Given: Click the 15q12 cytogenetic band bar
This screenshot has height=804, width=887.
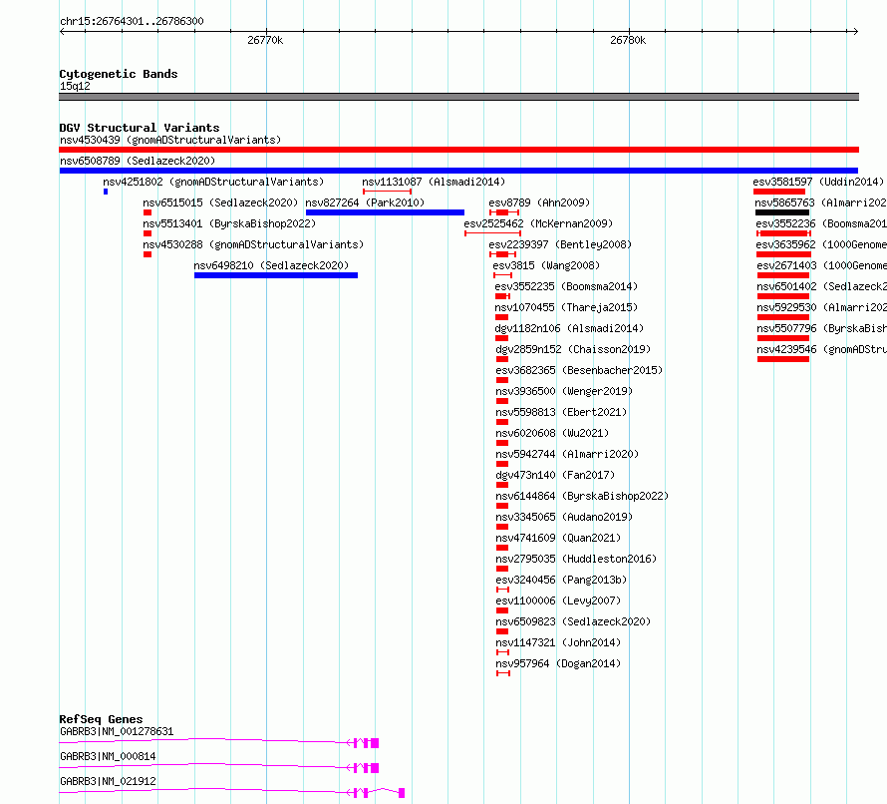Looking at the screenshot, I should pyautogui.click(x=458, y=97).
